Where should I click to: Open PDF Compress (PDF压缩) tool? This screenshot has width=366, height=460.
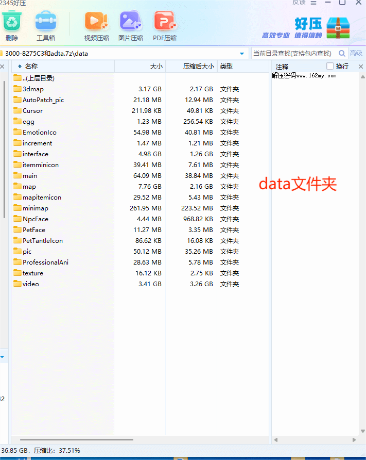(165, 22)
